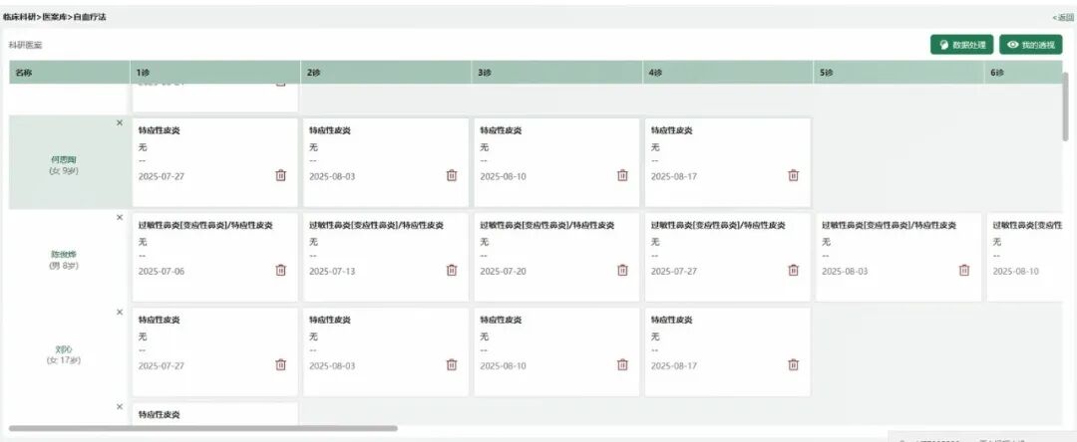Click the trash icon on the 2025-07-20 card
1077x442 pixels.
622,270
